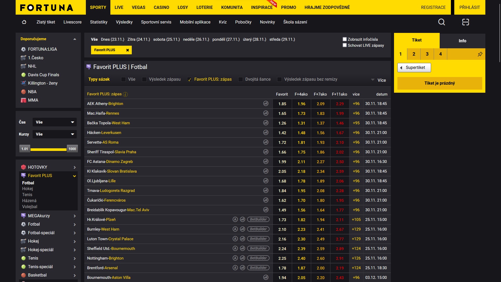Expand the Fotbal-speciál category arrow
Screen dimensions: 501x282
point(75,233)
